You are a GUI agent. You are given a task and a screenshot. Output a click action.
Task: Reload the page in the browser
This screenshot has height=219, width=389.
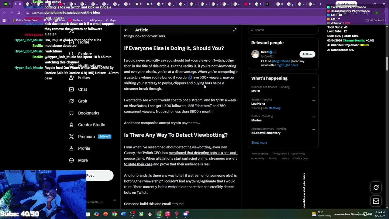pos(19,12)
